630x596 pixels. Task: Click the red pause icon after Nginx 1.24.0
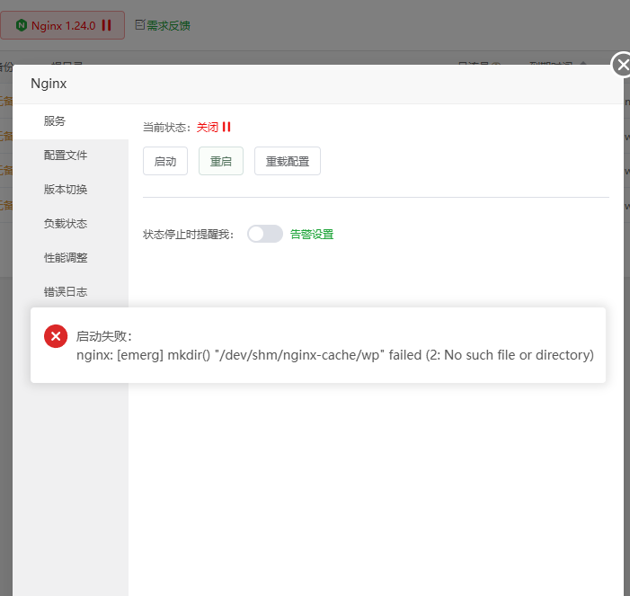click(x=106, y=25)
